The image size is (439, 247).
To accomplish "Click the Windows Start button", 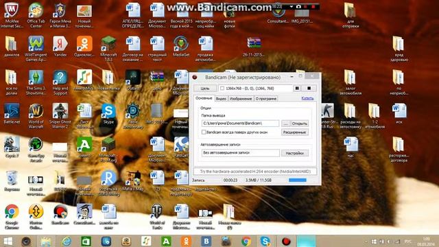I will click(8, 241).
